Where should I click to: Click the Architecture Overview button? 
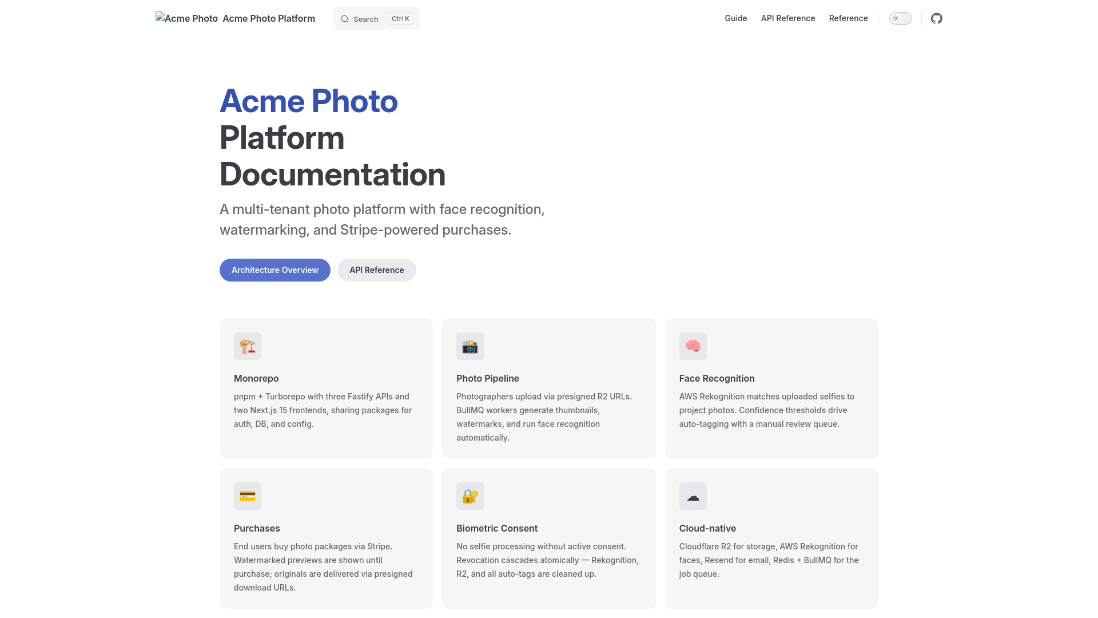click(275, 270)
